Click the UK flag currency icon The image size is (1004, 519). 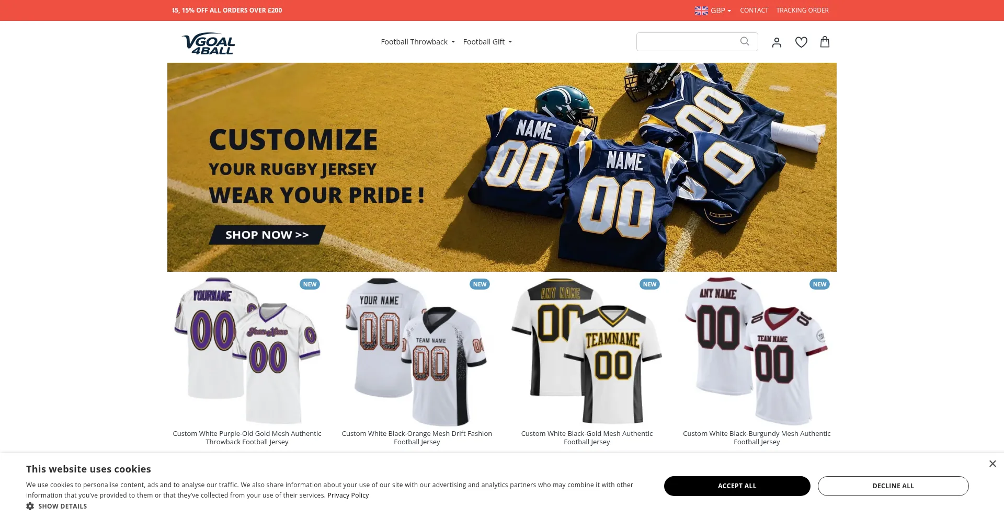(701, 10)
